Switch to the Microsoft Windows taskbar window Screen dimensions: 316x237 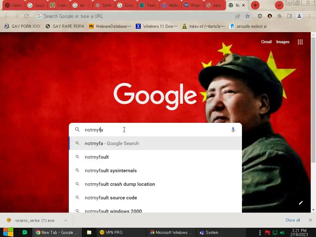[x=171, y=232]
